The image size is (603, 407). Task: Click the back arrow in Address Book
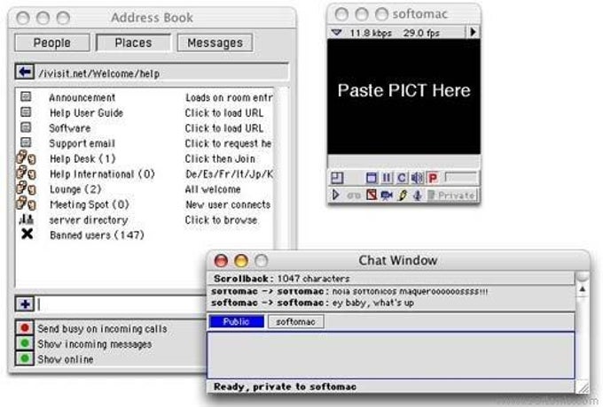pyautogui.click(x=25, y=72)
